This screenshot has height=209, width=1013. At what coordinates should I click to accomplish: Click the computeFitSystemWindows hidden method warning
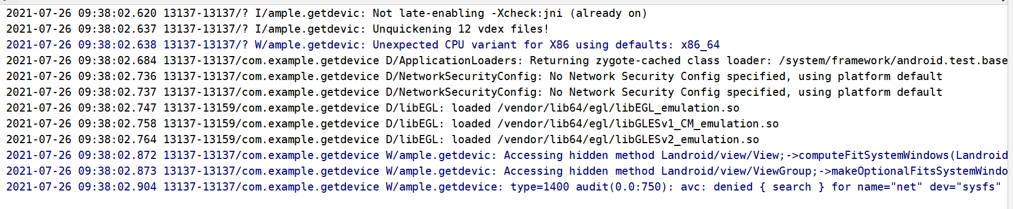506,155
